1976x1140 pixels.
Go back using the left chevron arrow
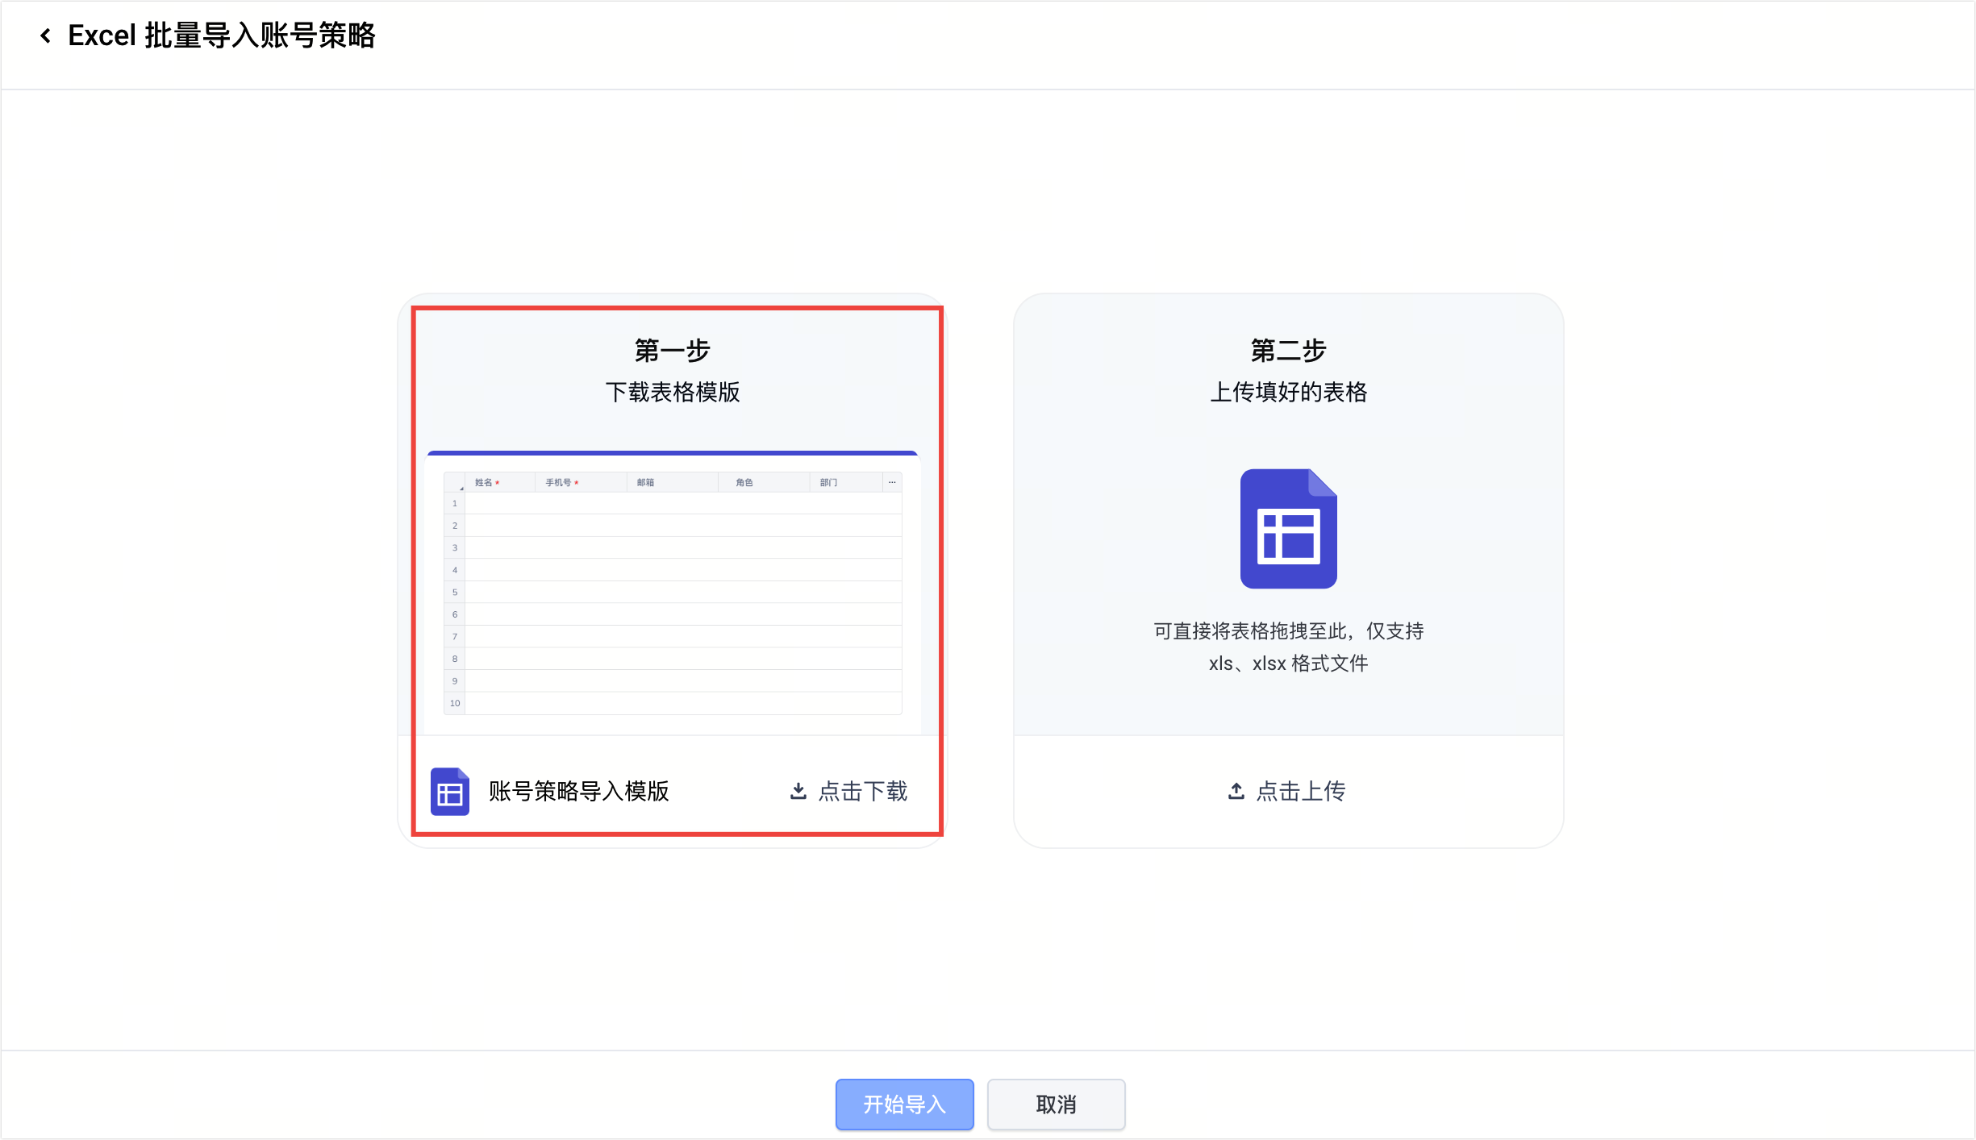(46, 35)
